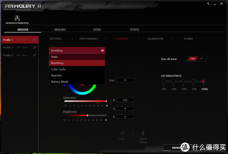Click the Brightness slider track
228x154 pixels.
point(85,115)
